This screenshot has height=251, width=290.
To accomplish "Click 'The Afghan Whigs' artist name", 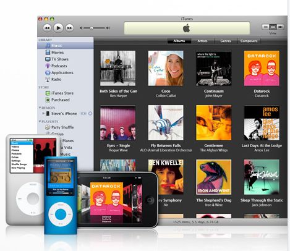I will [x=214, y=150].
